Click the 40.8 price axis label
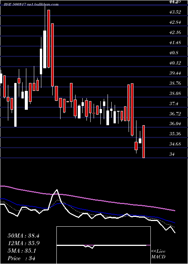 pyautogui.click(x=174, y=53)
